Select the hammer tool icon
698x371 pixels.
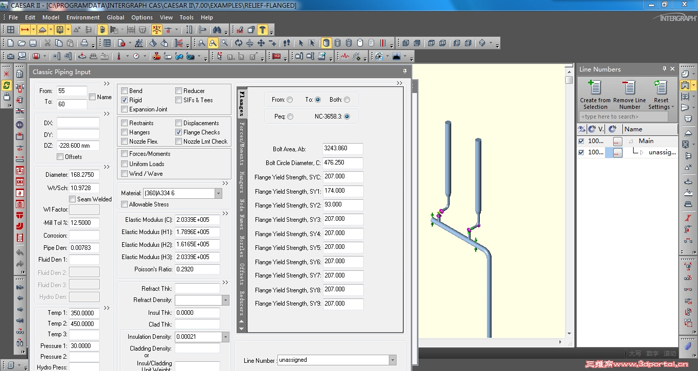click(263, 30)
